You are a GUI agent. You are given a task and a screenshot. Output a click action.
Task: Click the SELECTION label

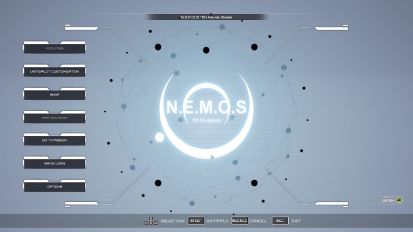[172, 221]
